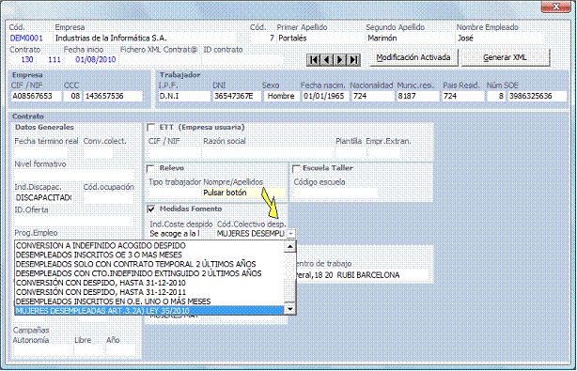The image size is (577, 371).
Task: Pick CONVERSIÓN CON DESPIDO, HASTA 31-12-2010
Action: coord(149,283)
